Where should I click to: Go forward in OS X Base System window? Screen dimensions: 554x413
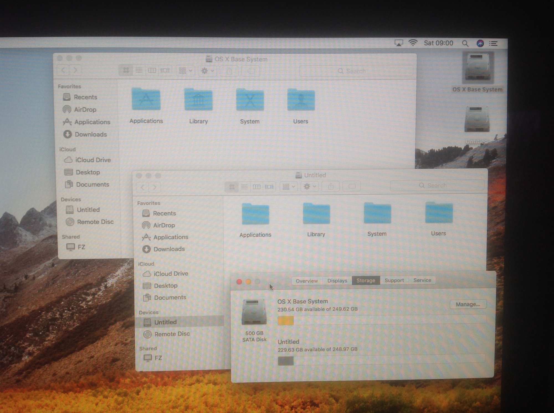(75, 70)
